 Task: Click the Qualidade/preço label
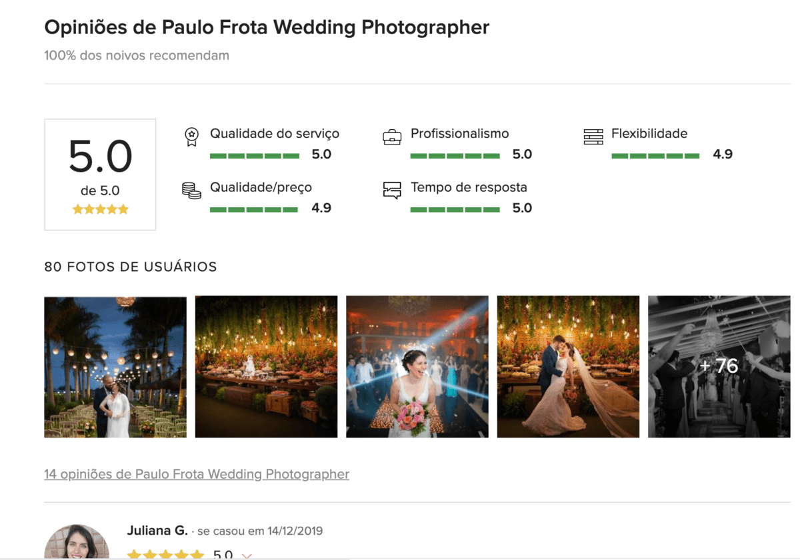(261, 188)
